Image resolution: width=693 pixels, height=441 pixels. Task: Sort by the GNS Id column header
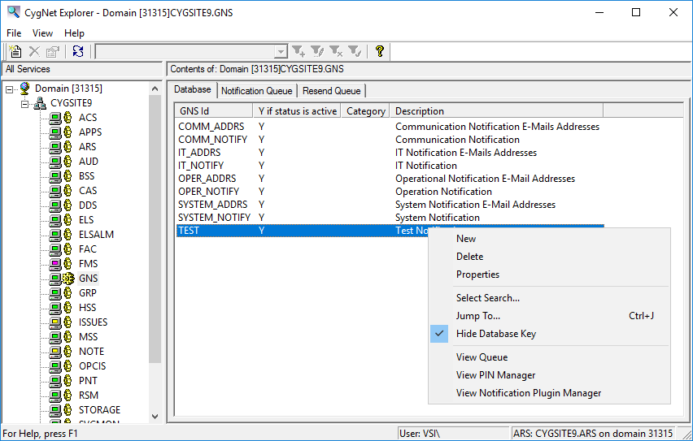click(x=214, y=111)
